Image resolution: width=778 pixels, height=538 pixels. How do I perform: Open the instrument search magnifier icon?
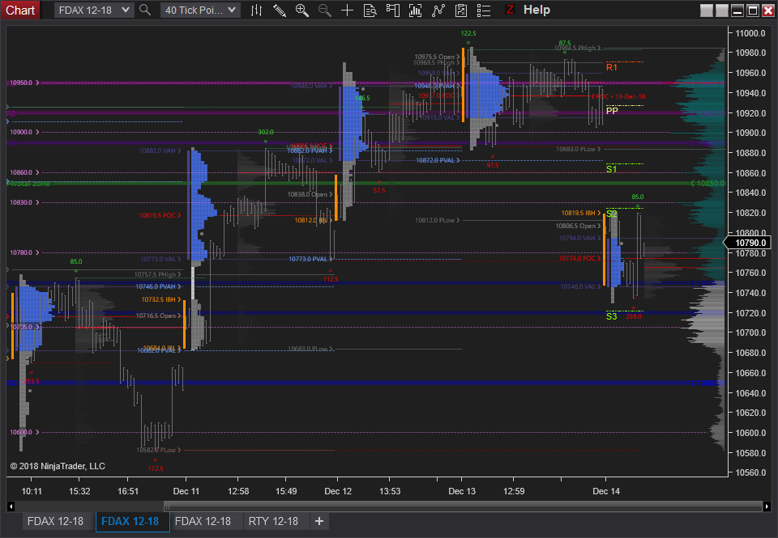click(145, 10)
